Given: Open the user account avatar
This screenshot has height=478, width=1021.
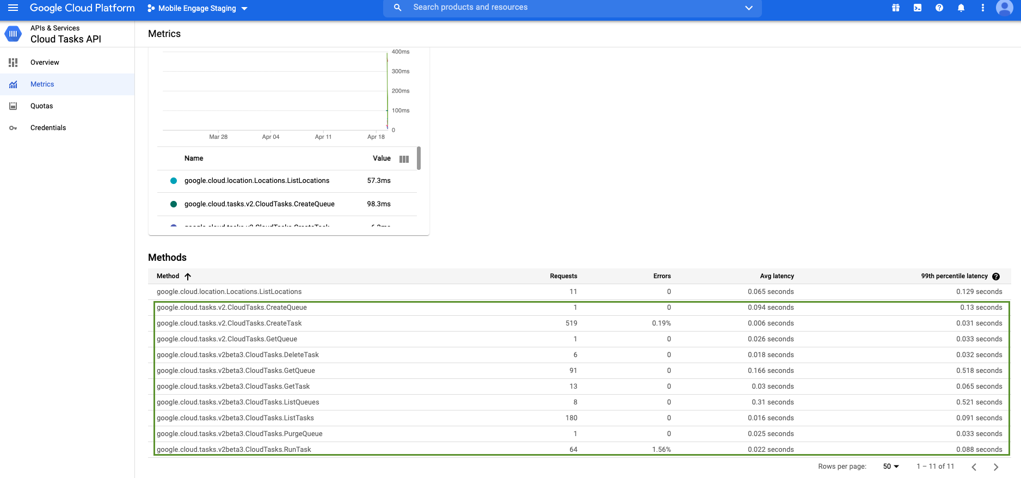Looking at the screenshot, I should point(1005,8).
